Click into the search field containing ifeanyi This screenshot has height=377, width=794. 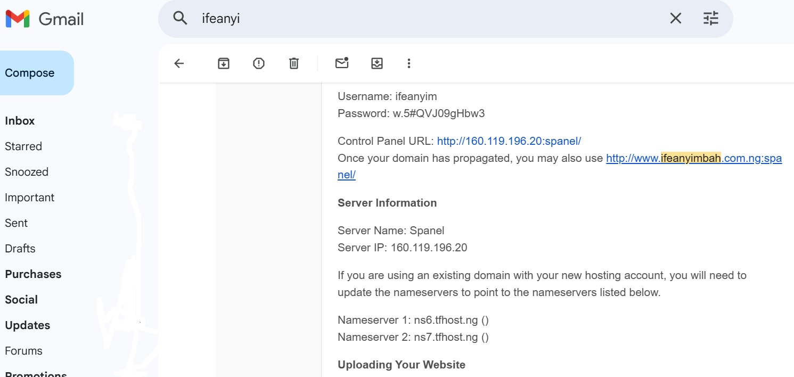tap(426, 19)
